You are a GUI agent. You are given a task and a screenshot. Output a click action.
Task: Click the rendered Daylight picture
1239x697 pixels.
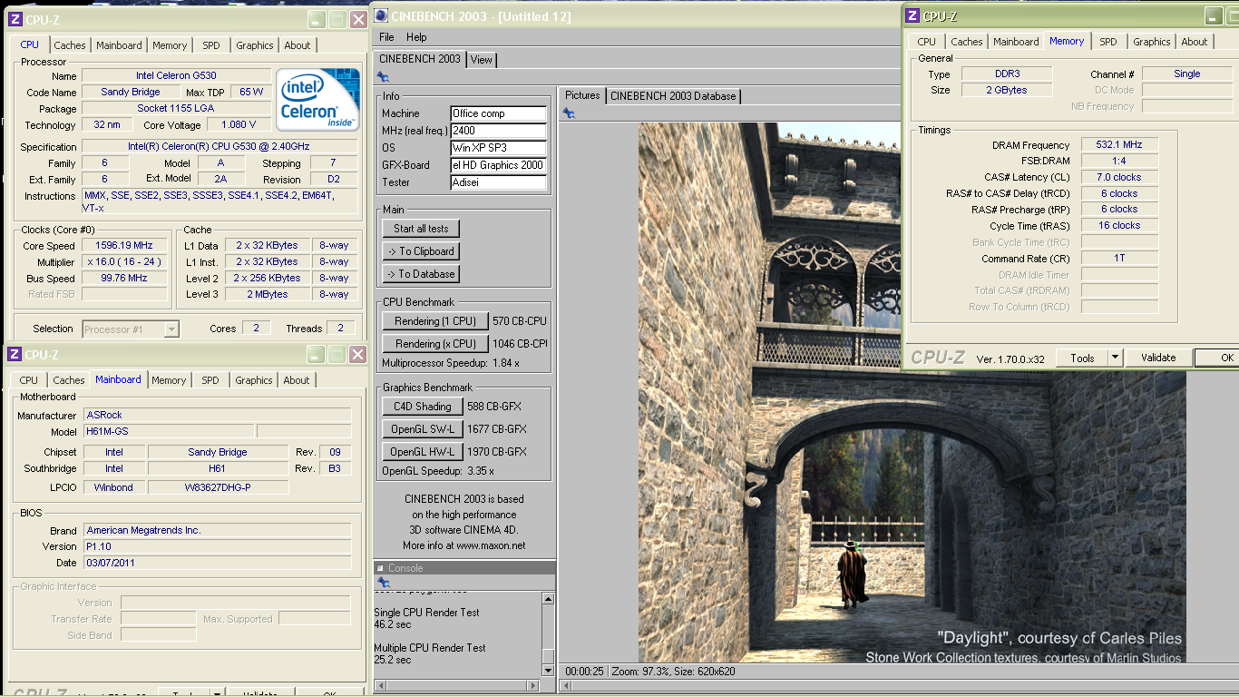(x=912, y=393)
